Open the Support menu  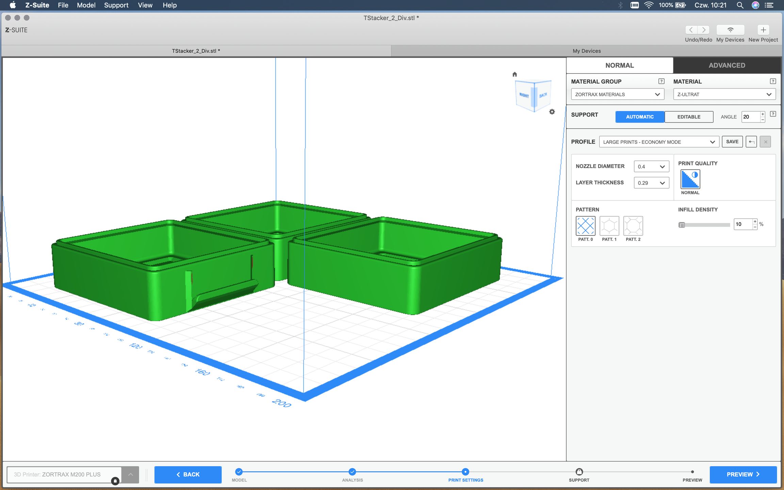(116, 5)
